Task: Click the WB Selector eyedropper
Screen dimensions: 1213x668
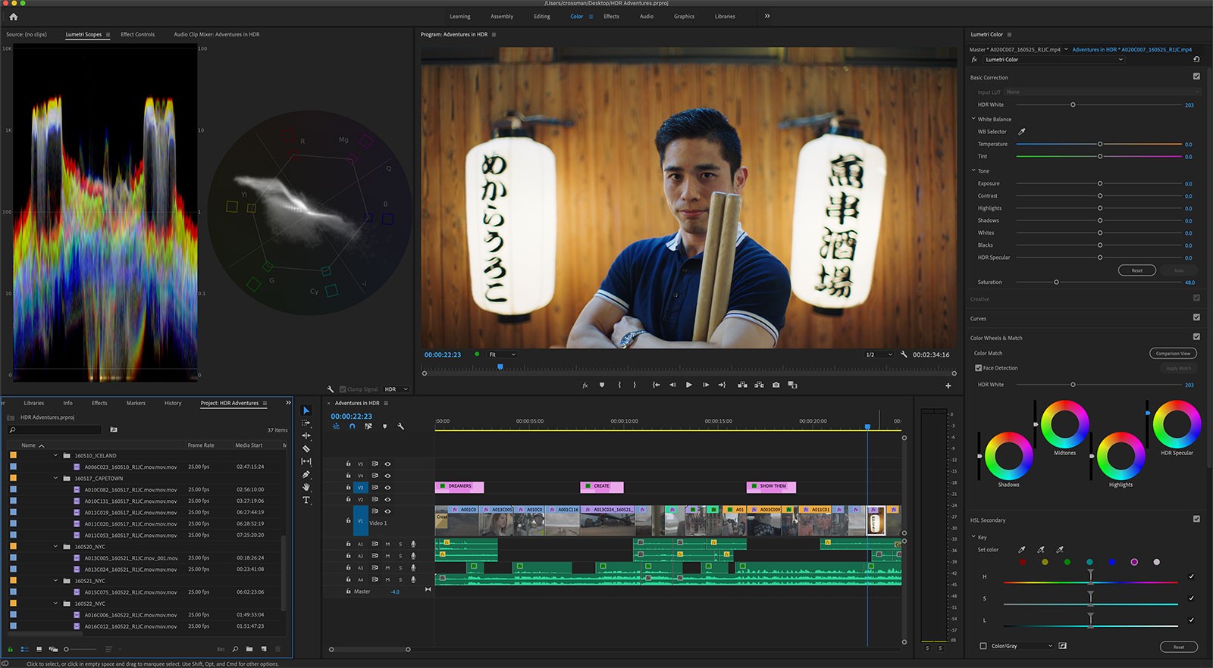Action: coord(1021,132)
